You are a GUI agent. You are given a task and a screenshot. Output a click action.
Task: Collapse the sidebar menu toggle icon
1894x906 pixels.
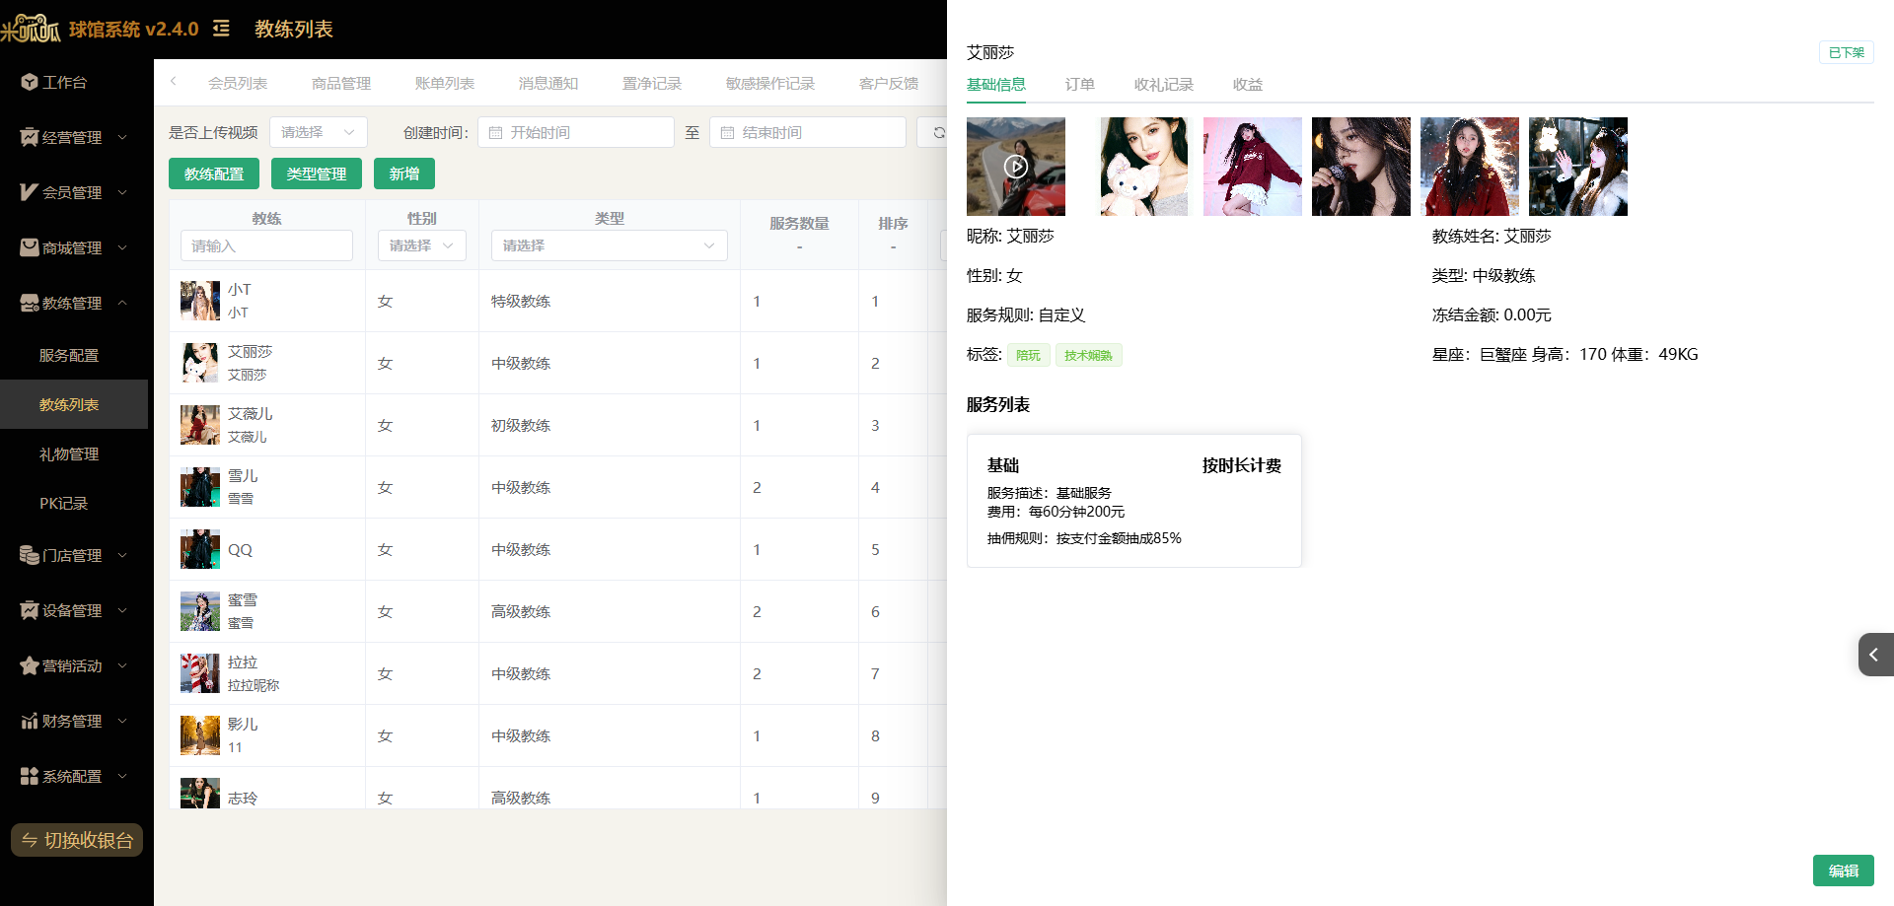tap(221, 29)
